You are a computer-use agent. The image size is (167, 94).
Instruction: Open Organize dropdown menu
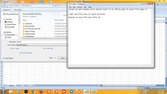pos(7,10)
